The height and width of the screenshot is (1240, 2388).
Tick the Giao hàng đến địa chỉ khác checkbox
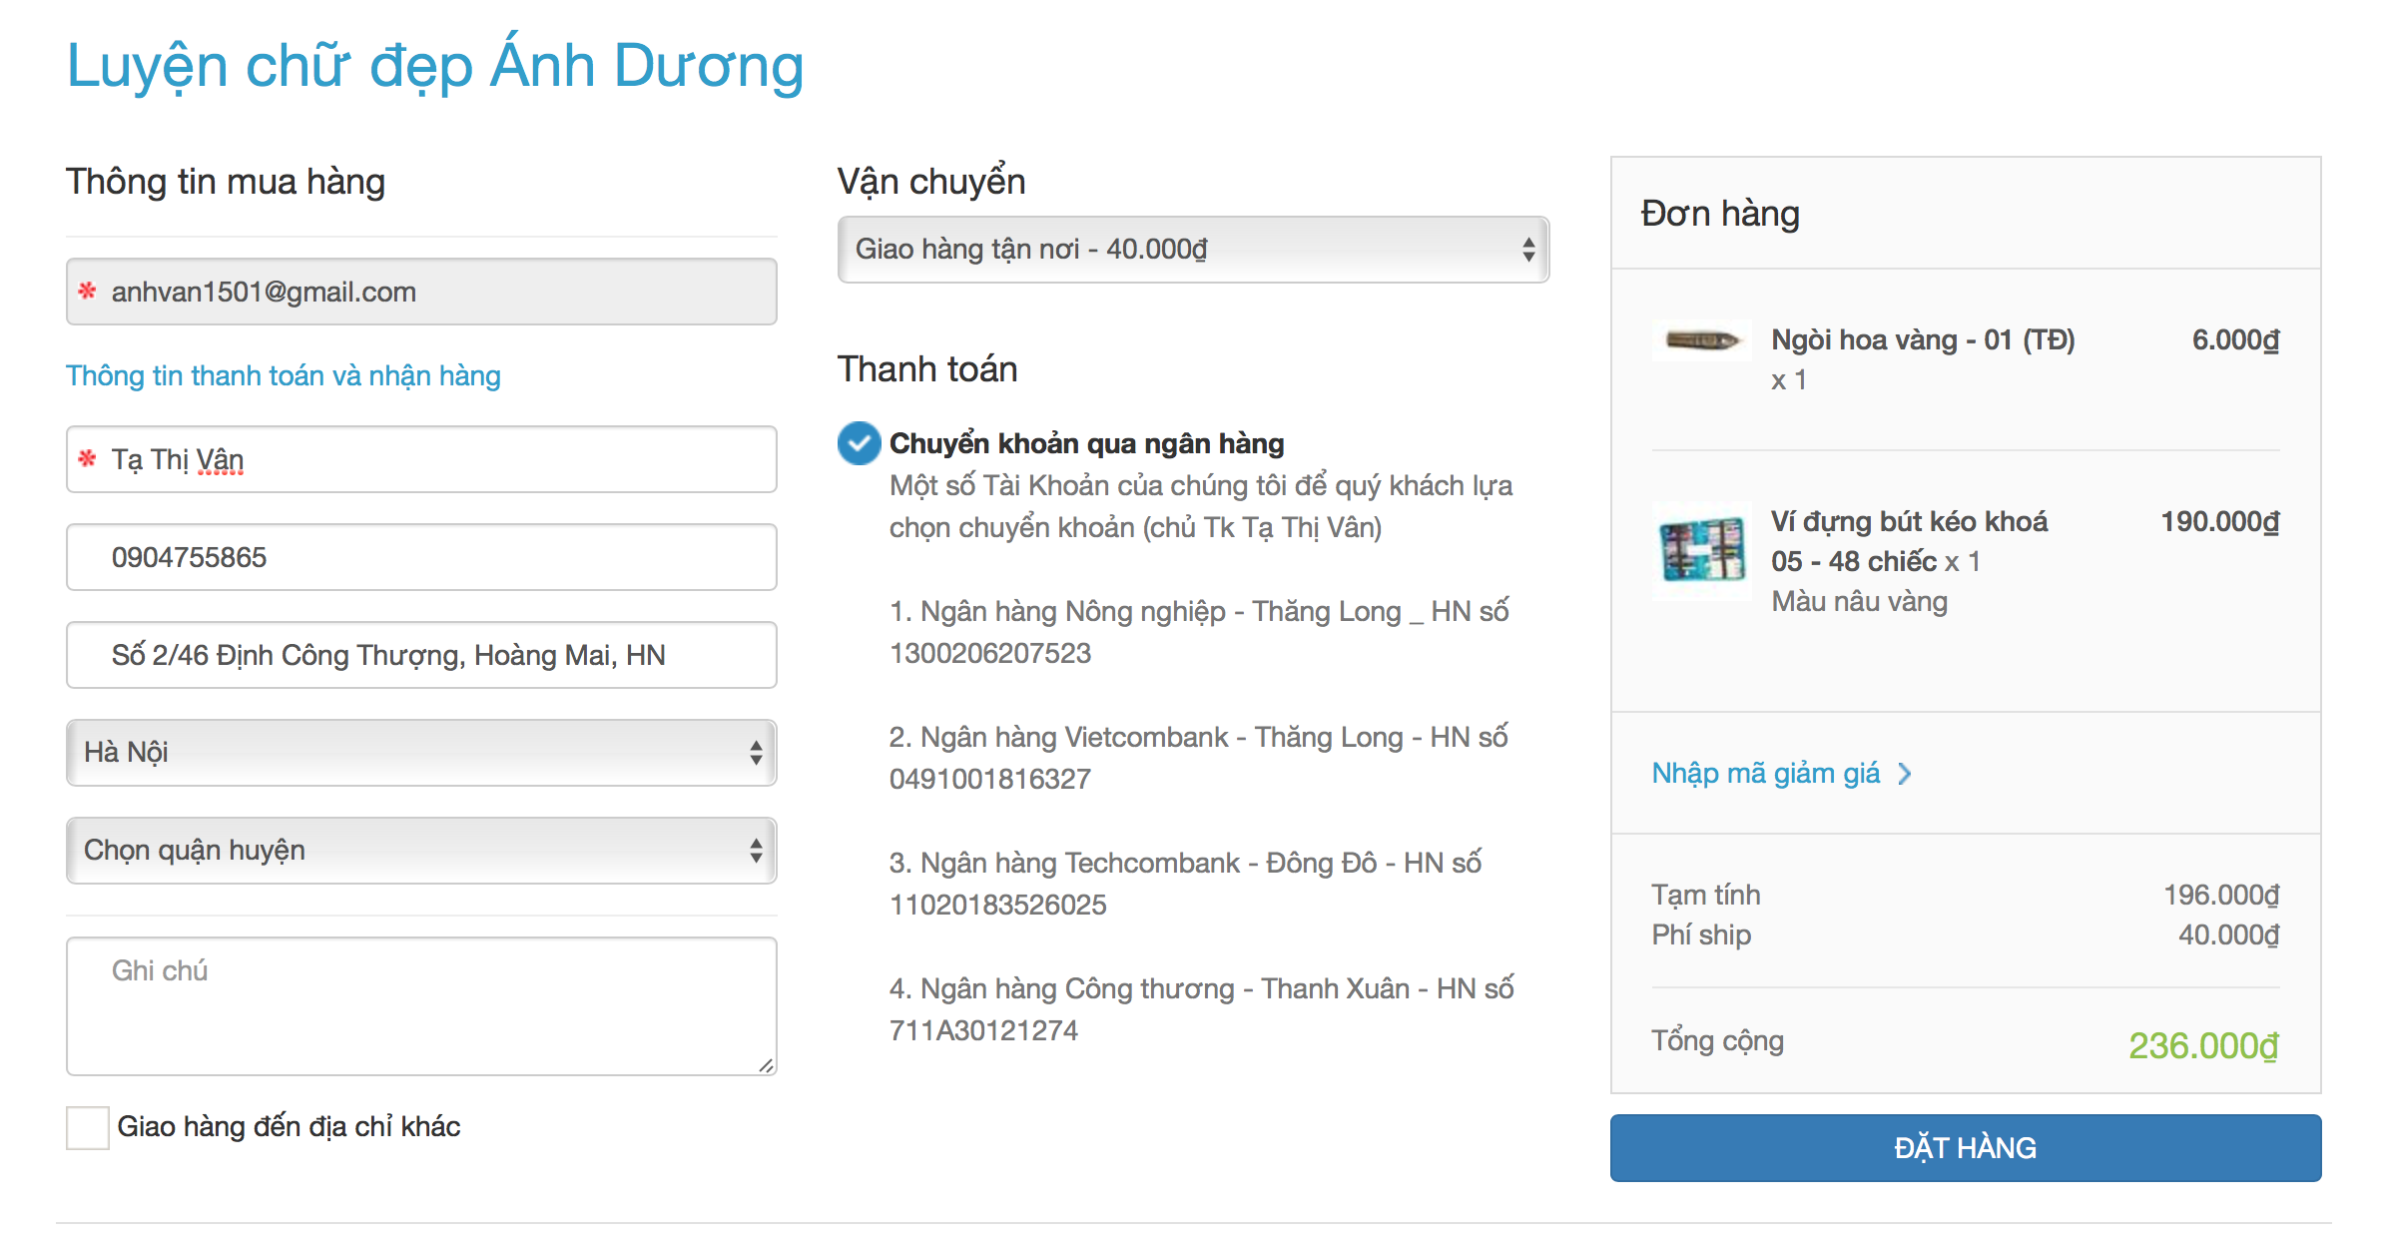(x=88, y=1127)
